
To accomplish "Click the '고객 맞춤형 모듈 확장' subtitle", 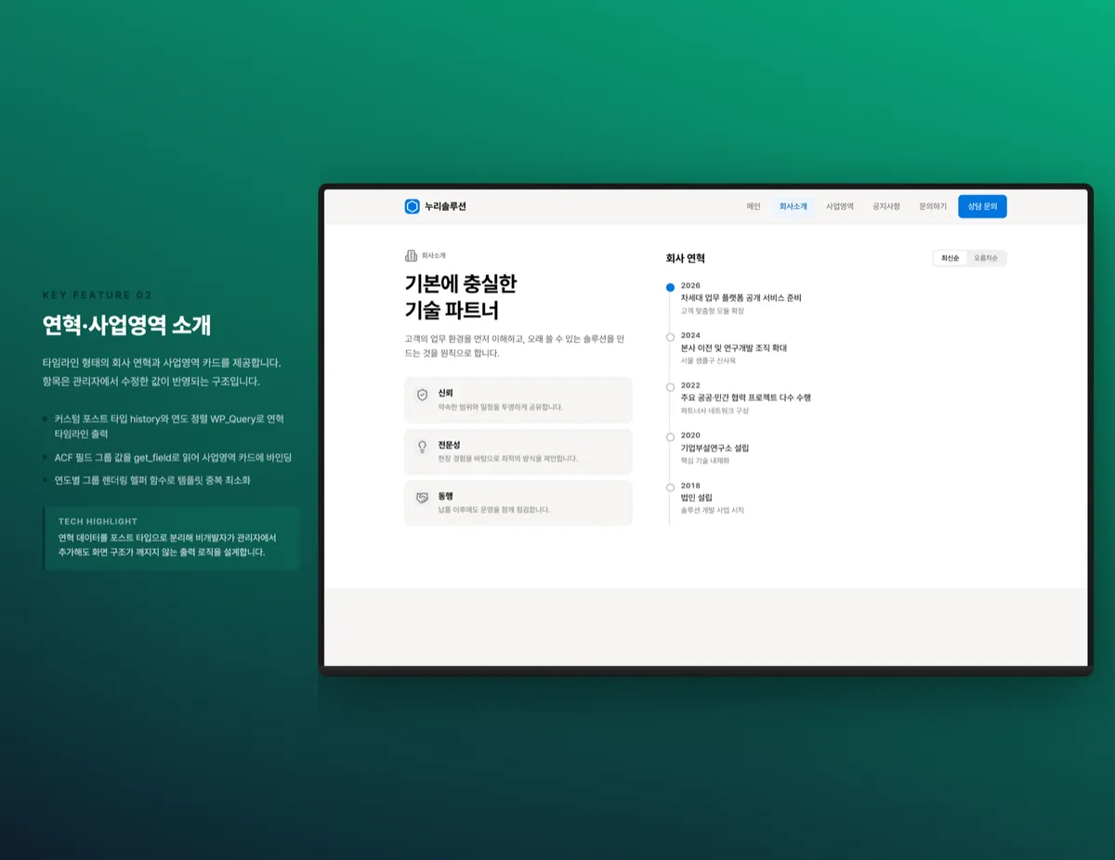I will [713, 311].
